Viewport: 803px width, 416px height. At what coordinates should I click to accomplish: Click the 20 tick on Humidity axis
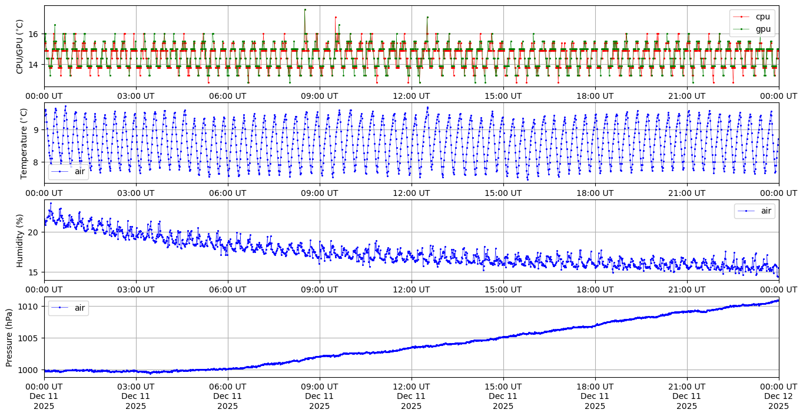click(33, 232)
